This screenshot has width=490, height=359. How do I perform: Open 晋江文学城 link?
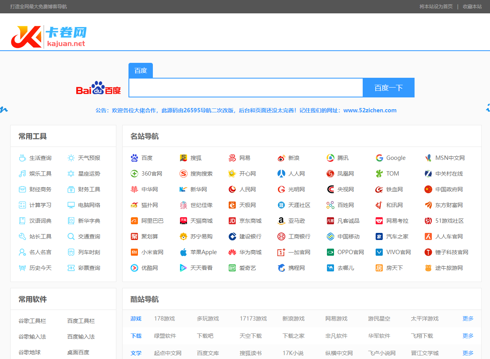pos(425,353)
